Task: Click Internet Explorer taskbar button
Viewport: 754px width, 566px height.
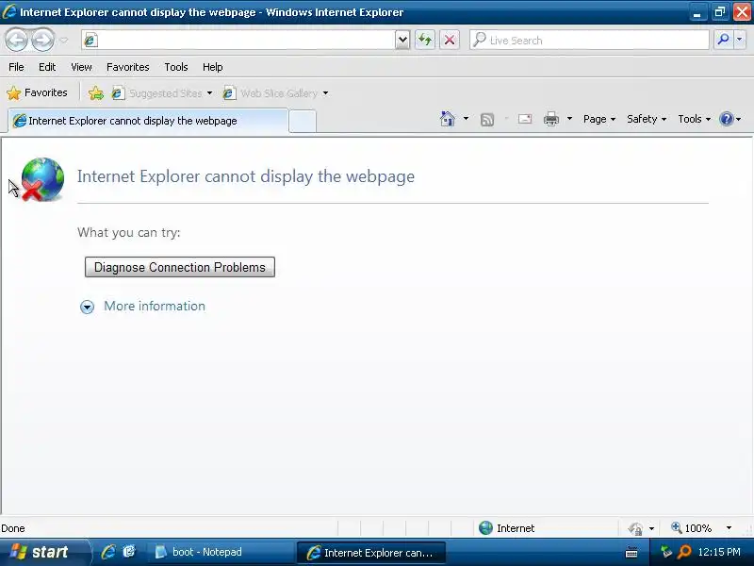Action: click(371, 552)
